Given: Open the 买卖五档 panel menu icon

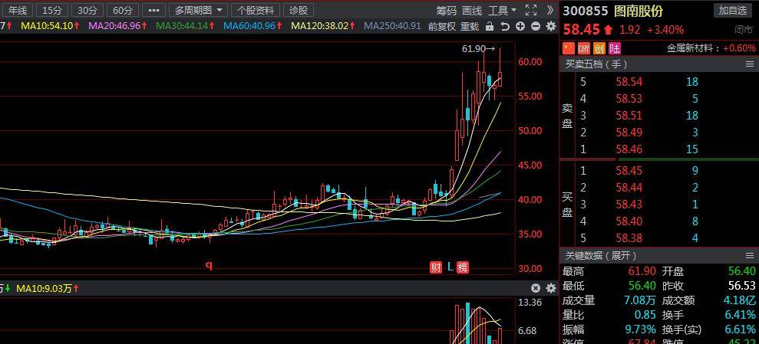Looking at the screenshot, I should point(750,64).
